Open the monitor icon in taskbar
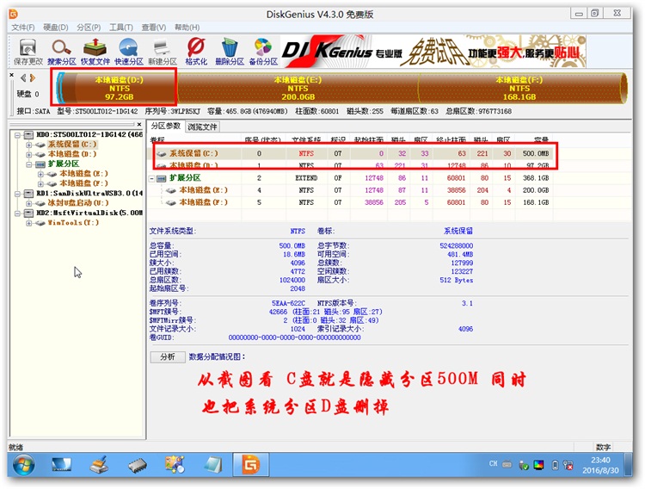 pos(61,465)
